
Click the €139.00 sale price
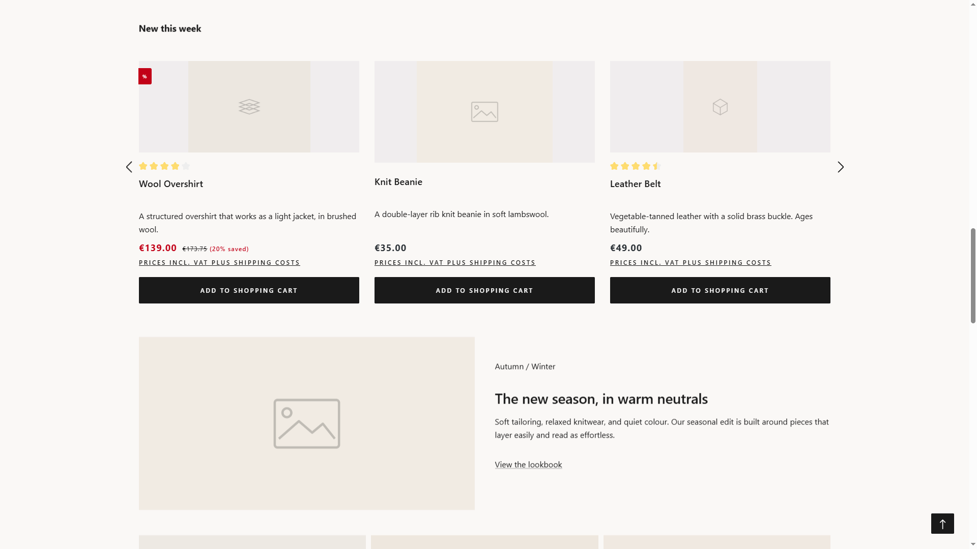[x=158, y=248]
